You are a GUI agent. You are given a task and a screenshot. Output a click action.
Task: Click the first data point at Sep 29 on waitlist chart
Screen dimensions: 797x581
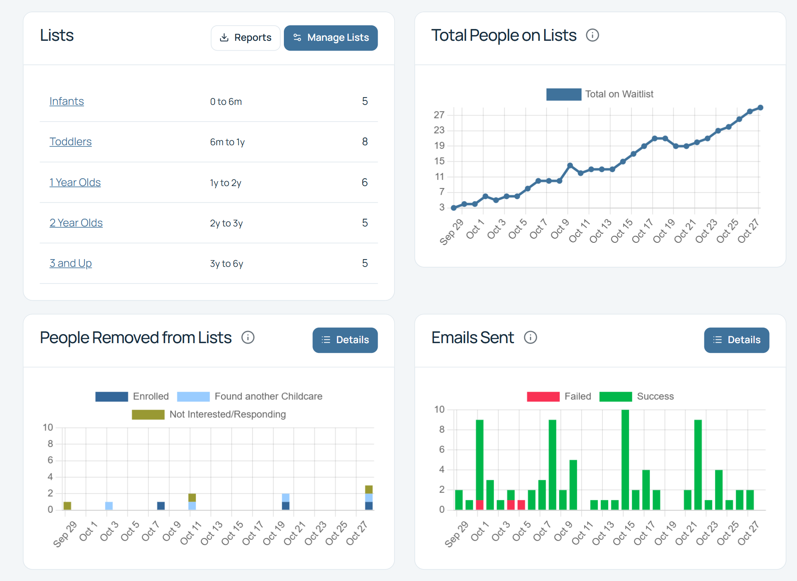pyautogui.click(x=454, y=208)
